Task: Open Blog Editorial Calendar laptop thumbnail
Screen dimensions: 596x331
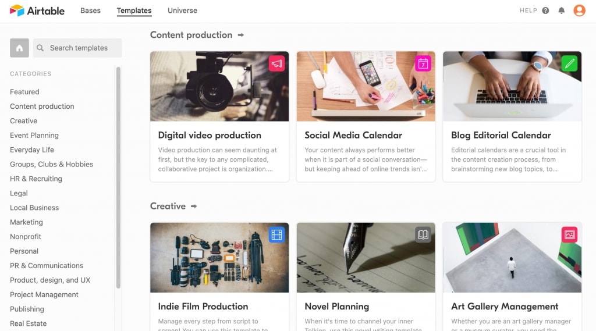Action: [x=512, y=86]
